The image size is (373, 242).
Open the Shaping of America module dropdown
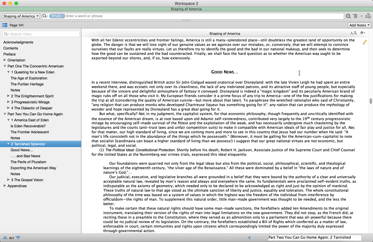(21, 16)
